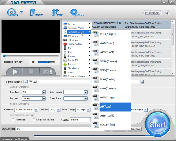Mute audio with speaker icon
This screenshot has height=141, width=176.
tap(34, 62)
